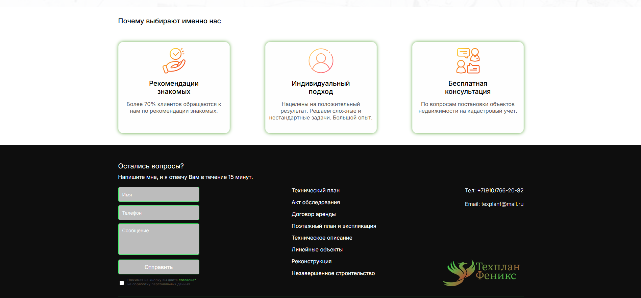The height and width of the screenshot is (298, 641).
Task: Click the text about 70% клиентов
Action: coord(174,107)
